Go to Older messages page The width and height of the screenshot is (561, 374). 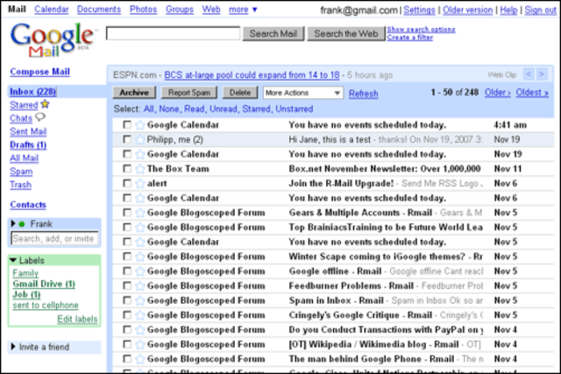tap(497, 93)
